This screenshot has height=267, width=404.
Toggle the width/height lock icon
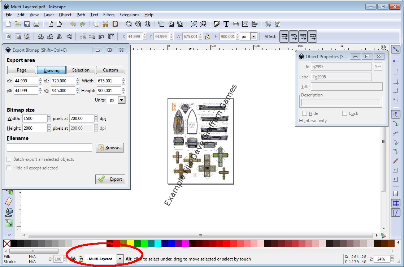(207, 36)
